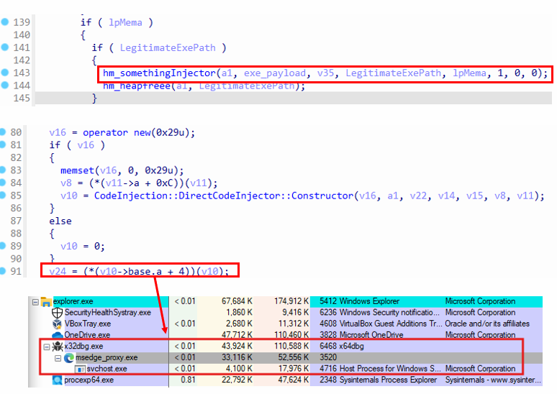557x394 pixels.
Task: Toggle breakpoint dot on line 80
Action: coord(3,132)
